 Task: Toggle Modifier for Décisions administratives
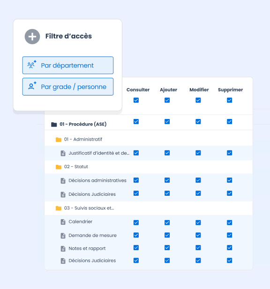click(x=198, y=180)
